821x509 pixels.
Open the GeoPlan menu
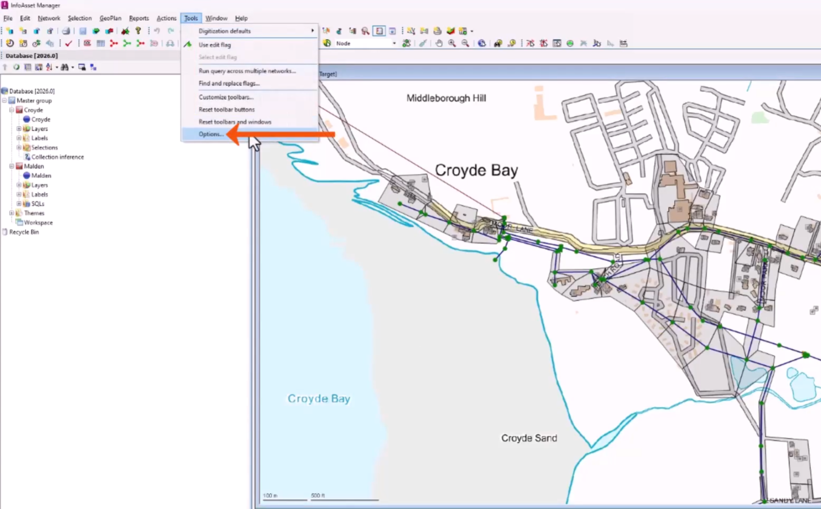[x=110, y=18]
